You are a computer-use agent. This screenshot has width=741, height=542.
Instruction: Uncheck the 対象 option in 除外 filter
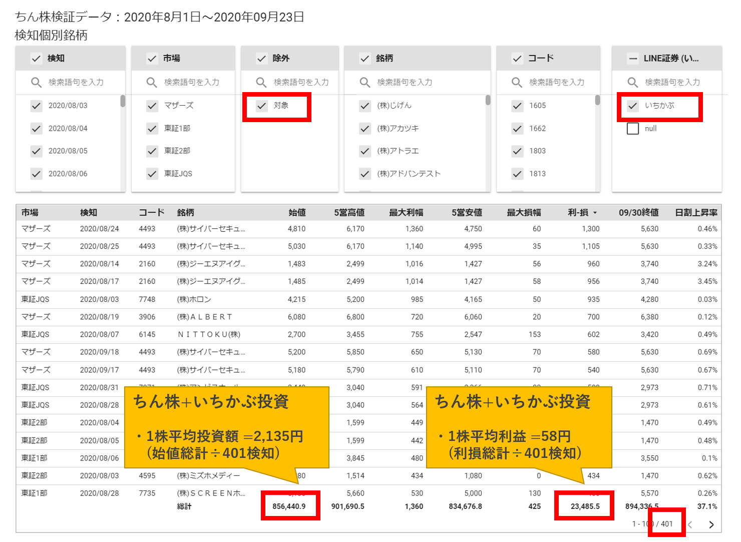(261, 106)
